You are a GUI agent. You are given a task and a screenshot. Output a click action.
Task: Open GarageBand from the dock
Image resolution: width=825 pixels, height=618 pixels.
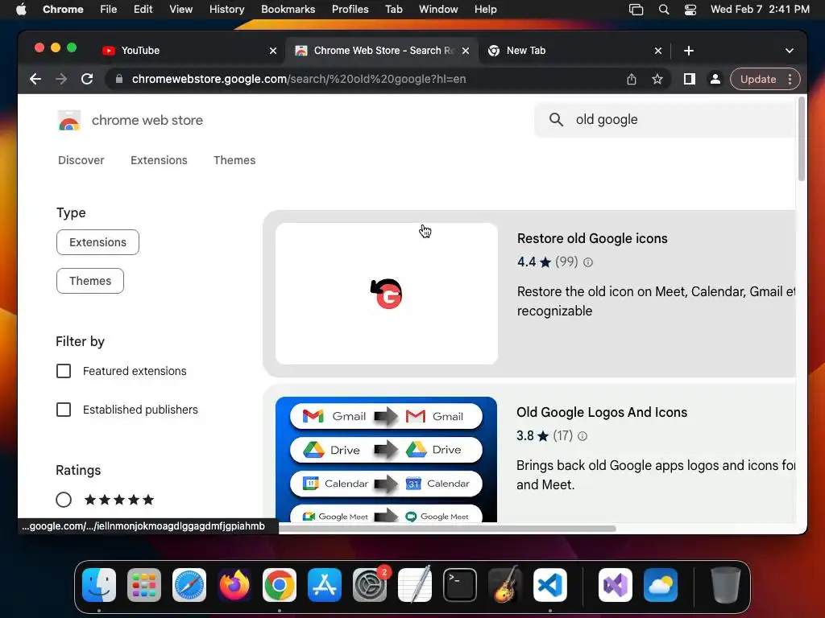(505, 585)
